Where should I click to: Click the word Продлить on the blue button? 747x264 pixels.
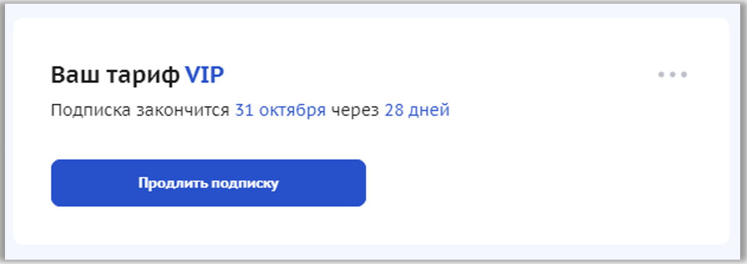(x=172, y=183)
